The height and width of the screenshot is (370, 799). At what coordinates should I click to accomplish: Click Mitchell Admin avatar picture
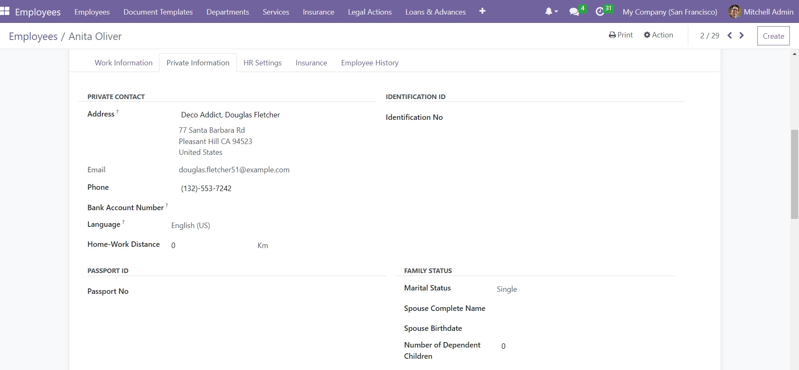point(734,12)
